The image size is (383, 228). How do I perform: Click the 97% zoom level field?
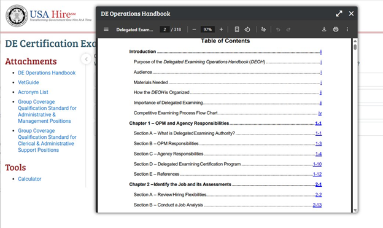point(207,29)
